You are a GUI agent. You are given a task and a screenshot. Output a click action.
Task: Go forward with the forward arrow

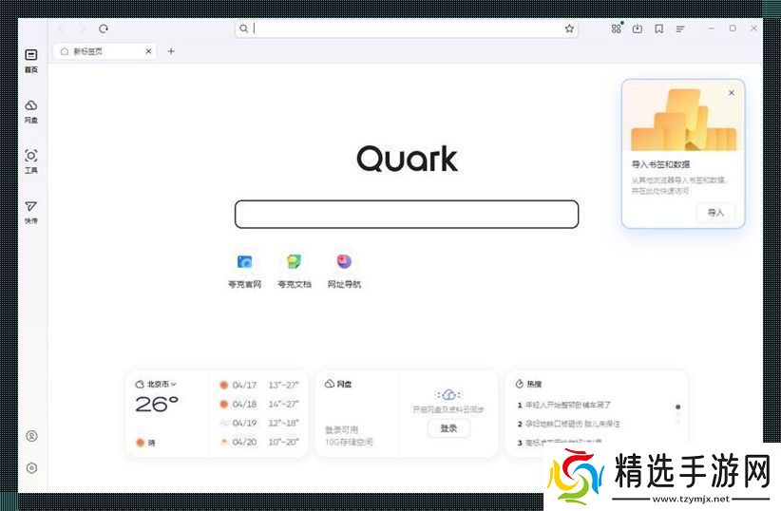tap(82, 28)
